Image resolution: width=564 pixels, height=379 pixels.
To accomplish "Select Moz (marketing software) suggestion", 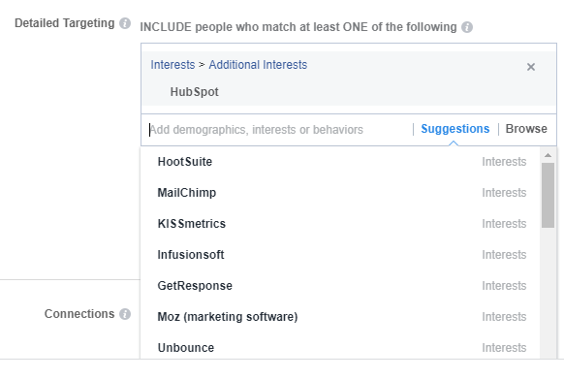I will 341,317.
